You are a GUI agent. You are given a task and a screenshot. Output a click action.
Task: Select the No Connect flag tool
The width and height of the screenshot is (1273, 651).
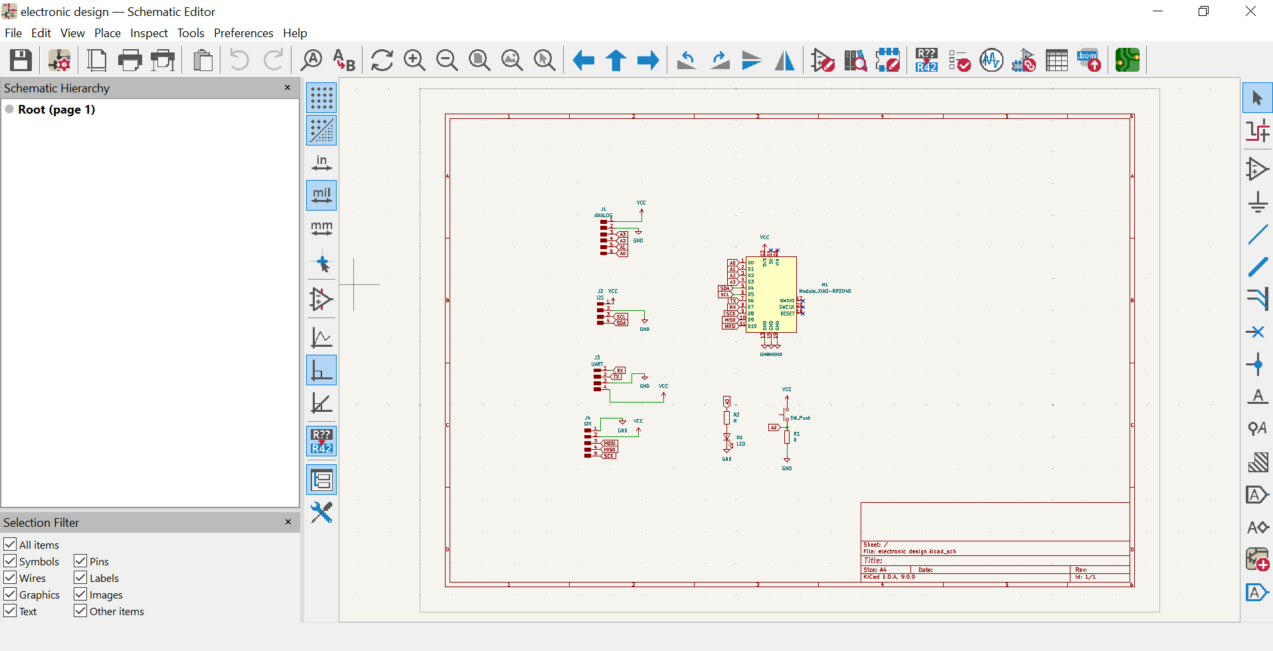point(1257,331)
